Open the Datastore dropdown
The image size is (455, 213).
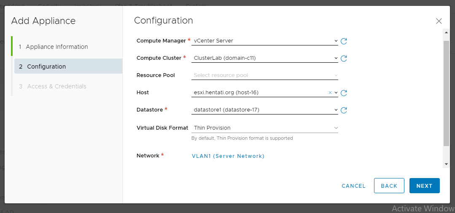(x=265, y=110)
